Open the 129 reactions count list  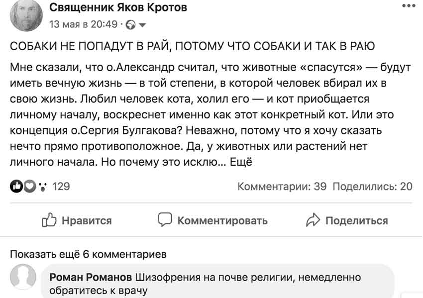click(x=61, y=187)
